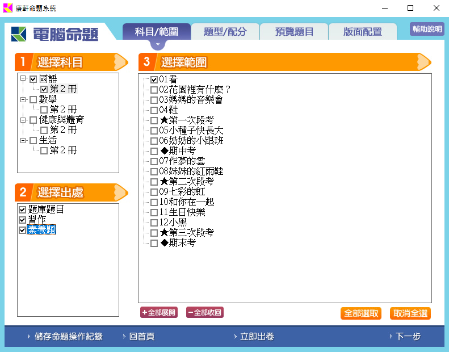Image resolution: width=449 pixels, height=352 pixels.
Task: Check lesson 10和你在一起
Action: 154,202
